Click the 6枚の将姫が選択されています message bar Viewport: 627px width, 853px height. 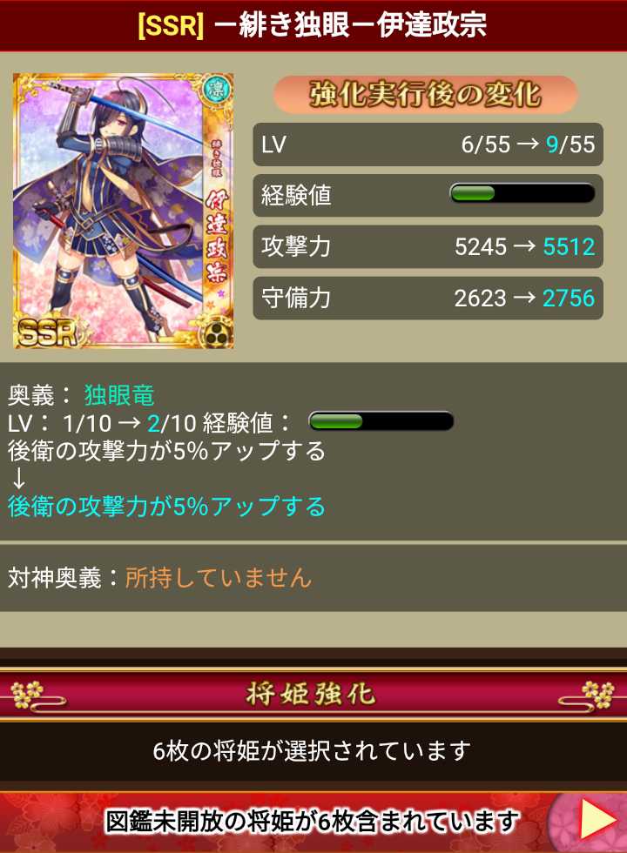pyautogui.click(x=313, y=751)
